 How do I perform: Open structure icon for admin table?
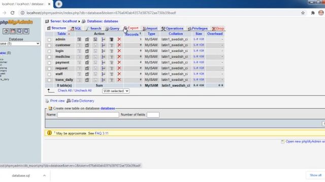[x=87, y=39]
